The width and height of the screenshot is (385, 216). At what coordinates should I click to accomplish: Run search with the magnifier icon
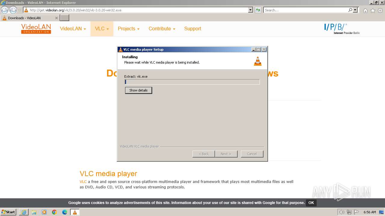point(350,10)
